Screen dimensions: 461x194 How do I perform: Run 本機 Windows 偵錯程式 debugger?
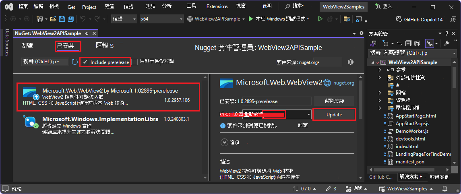279,19
